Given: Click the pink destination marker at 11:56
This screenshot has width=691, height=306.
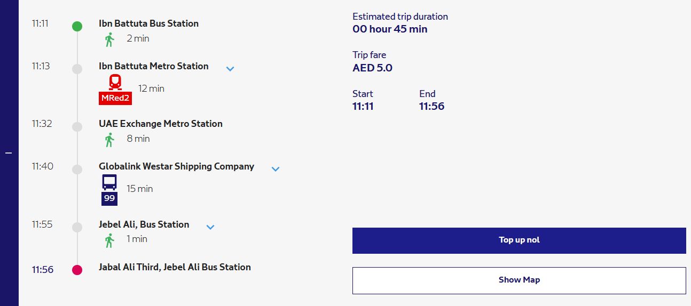Looking at the screenshot, I should [77, 270].
